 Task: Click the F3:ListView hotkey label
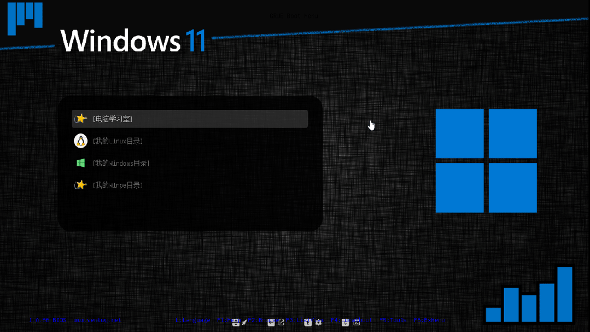coord(305,321)
